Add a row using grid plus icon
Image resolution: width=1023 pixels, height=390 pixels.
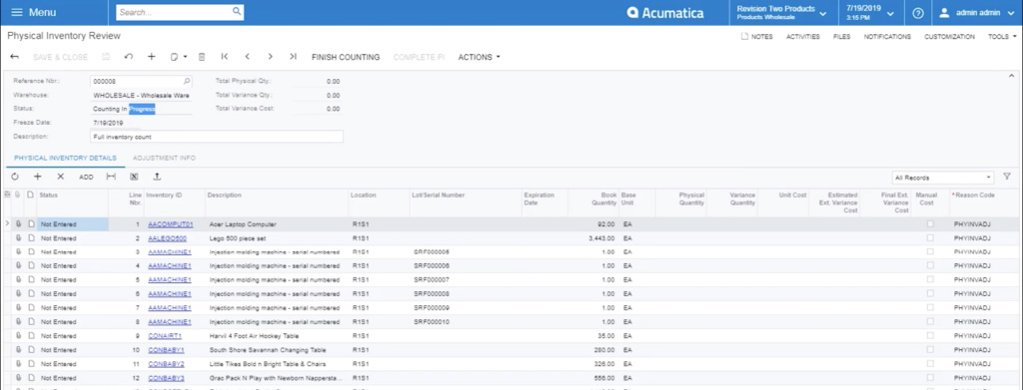pos(37,177)
